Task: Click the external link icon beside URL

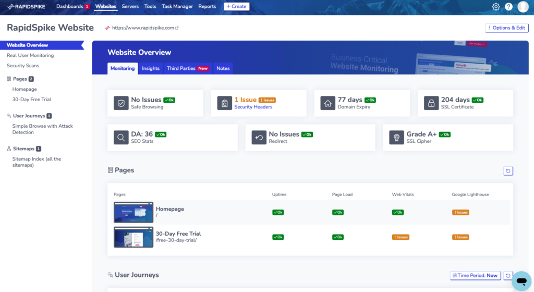Action: 177,28
